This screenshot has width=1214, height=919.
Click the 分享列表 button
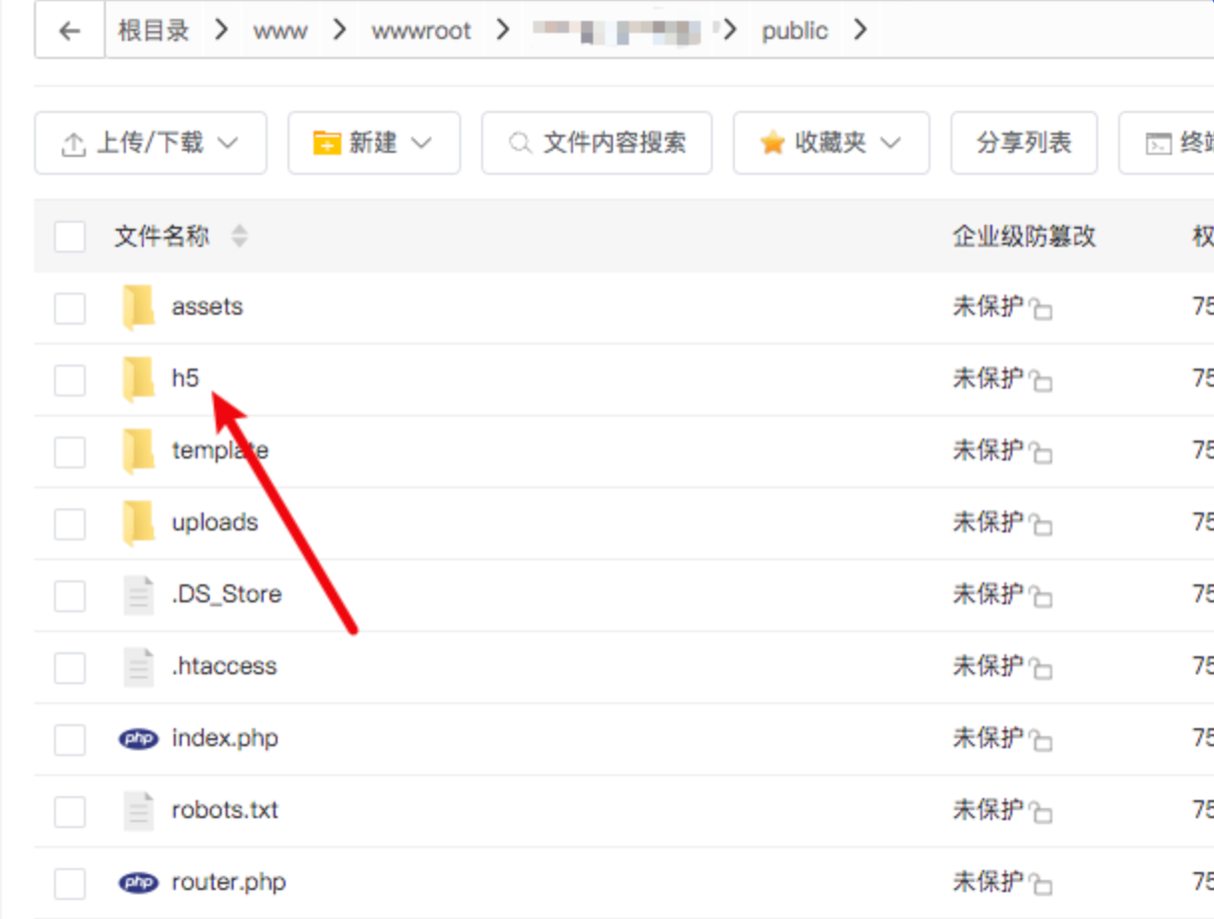coord(1023,143)
